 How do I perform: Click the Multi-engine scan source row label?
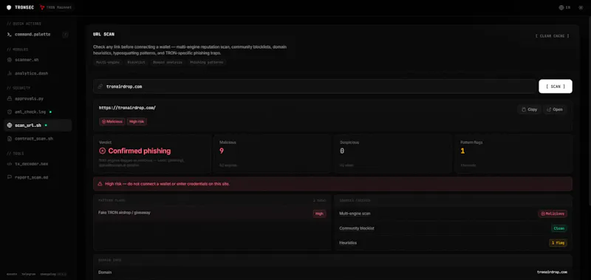pyautogui.click(x=355, y=214)
